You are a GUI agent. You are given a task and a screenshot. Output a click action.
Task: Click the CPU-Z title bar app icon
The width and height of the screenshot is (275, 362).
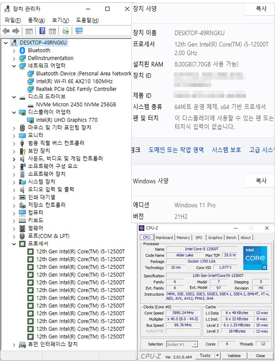pyautogui.click(x=141, y=228)
